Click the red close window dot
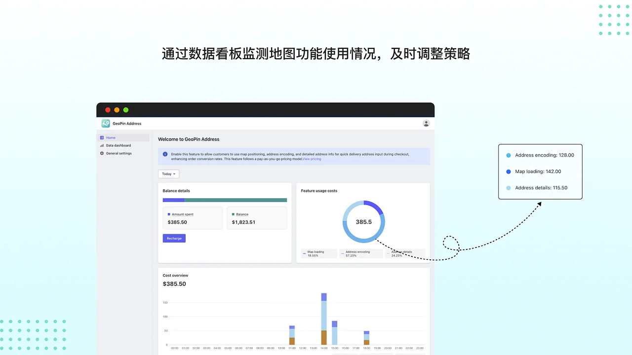Screen dimensions: 632x355 108,110
